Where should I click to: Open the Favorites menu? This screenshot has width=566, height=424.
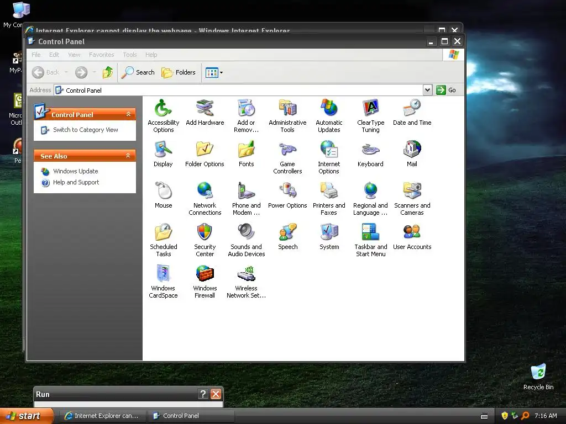click(x=102, y=55)
